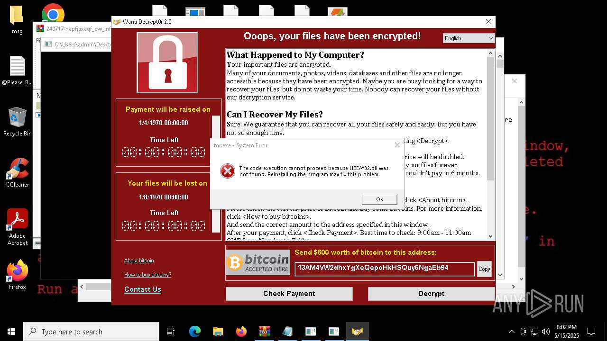Close the Wana Decrypt0r 2.0 window
This screenshot has width=607, height=341.
click(x=488, y=22)
